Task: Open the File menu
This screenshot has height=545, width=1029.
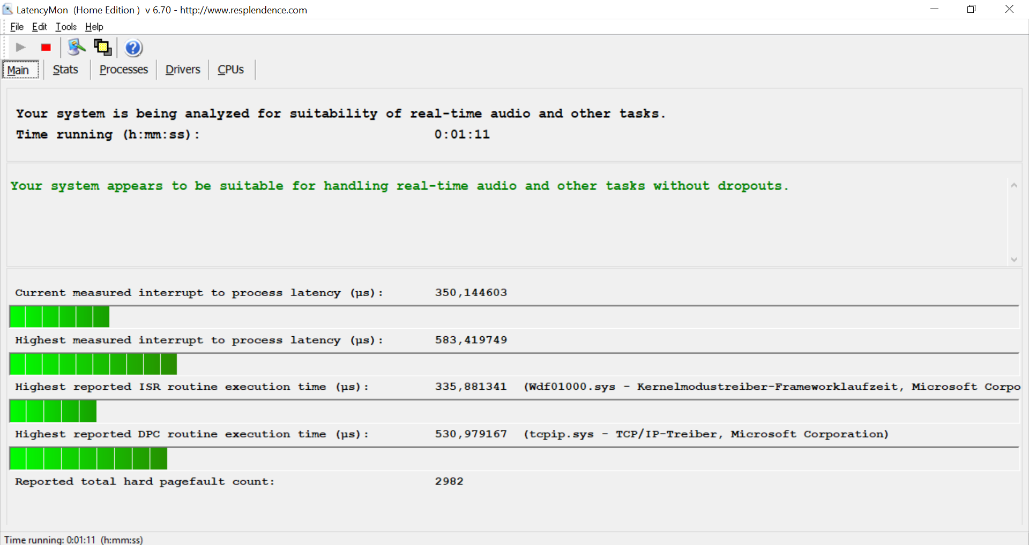Action: tap(17, 27)
